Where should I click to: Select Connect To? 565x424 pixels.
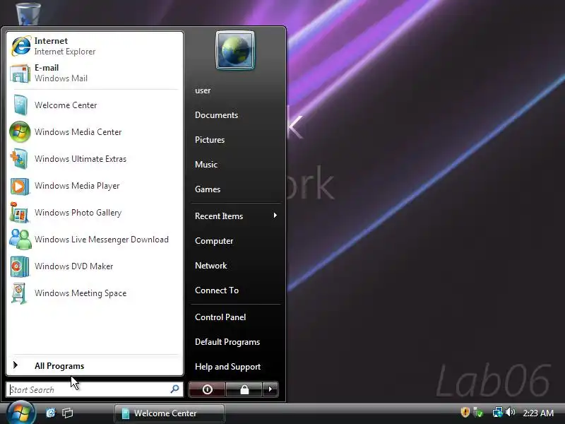click(x=217, y=290)
